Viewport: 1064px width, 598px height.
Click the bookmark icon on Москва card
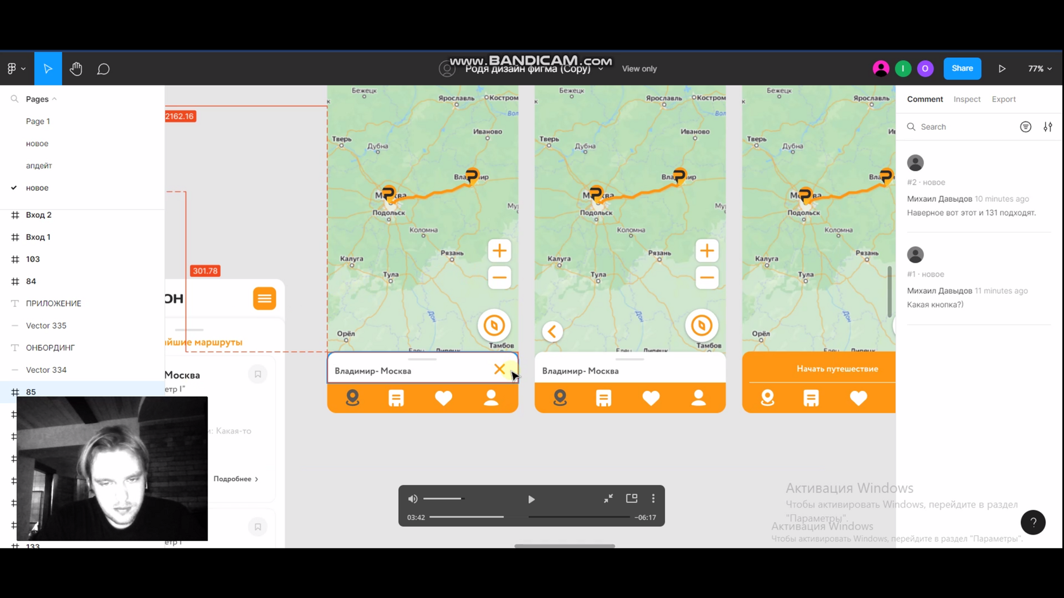pyautogui.click(x=258, y=374)
